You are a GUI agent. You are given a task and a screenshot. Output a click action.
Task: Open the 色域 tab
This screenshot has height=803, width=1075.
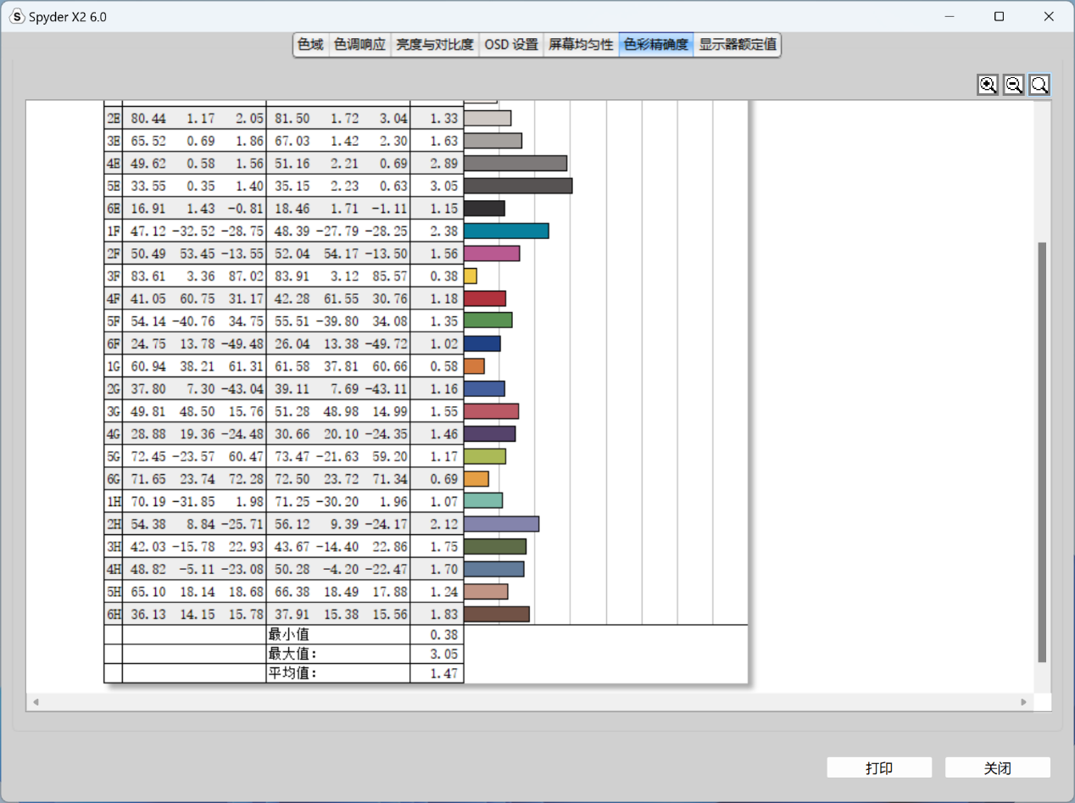[310, 45]
